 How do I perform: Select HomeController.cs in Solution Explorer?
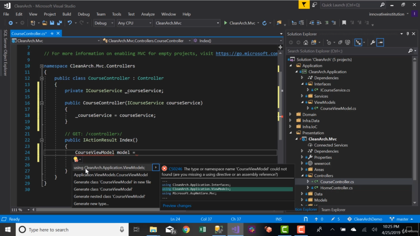tap(336, 188)
